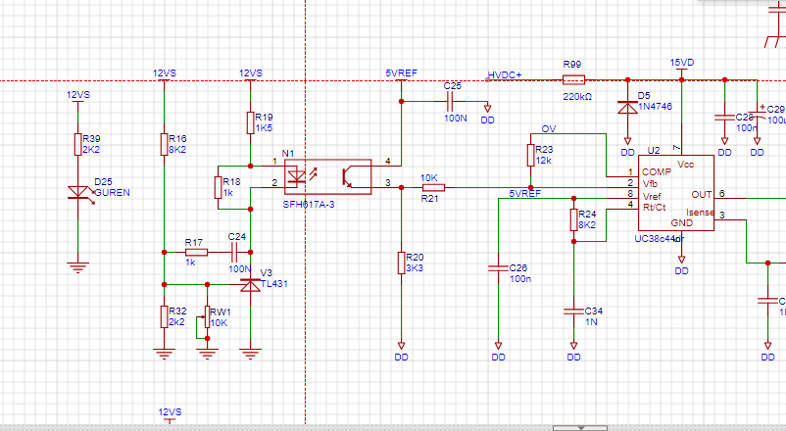
Task: Select the R23 resistor symbol
Action: tap(530, 155)
